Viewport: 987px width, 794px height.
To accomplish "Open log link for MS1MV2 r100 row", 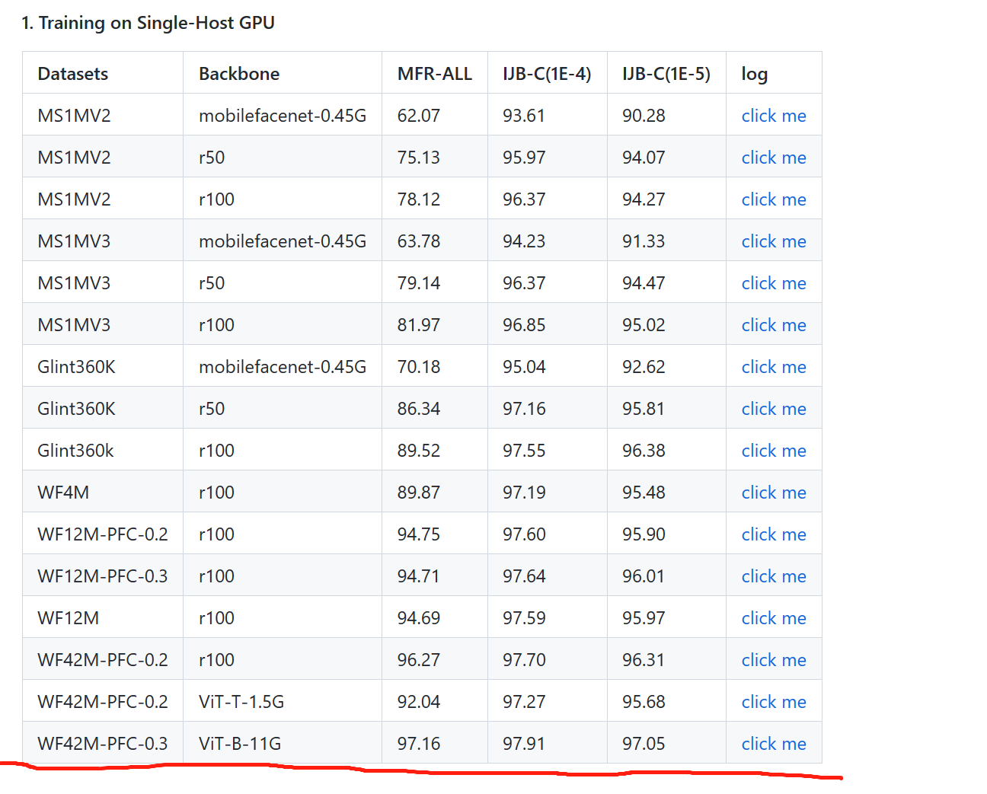I will [x=774, y=199].
